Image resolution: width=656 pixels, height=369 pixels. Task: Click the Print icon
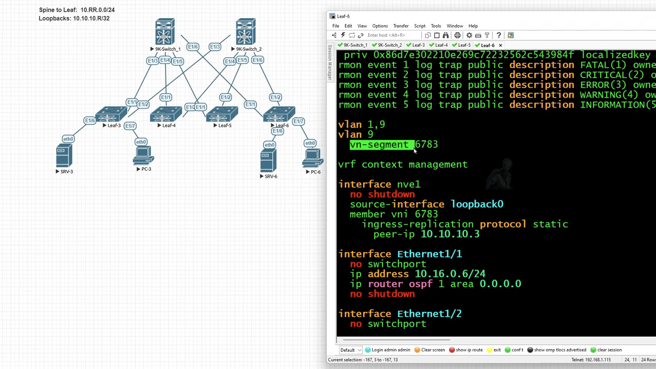(458, 35)
